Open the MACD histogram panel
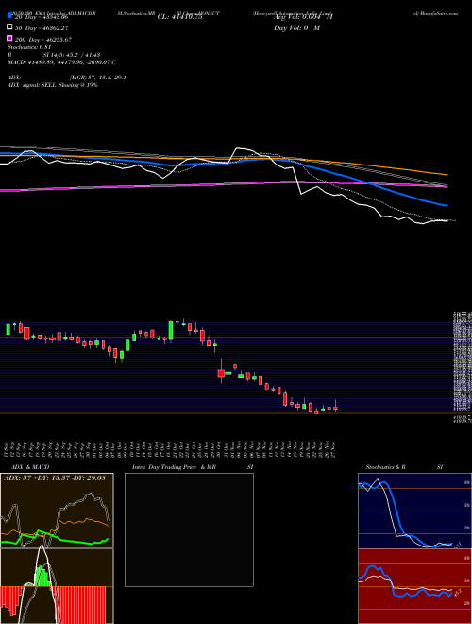Viewport: 472px width, 624px height. click(57, 586)
